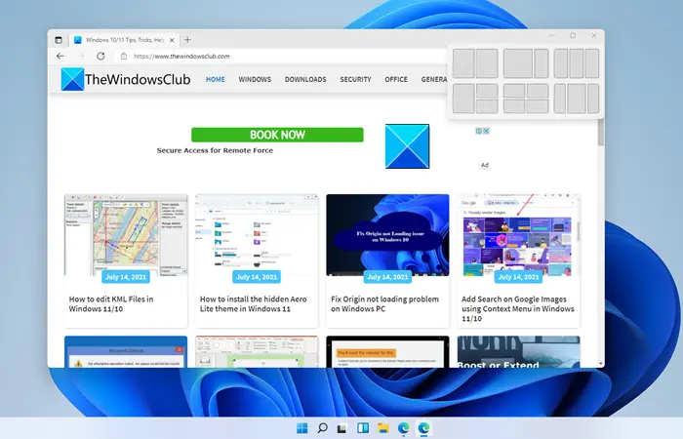Snap to left zone of two-equal-halves layout
Screen dimensions: 683x439
click(463, 63)
